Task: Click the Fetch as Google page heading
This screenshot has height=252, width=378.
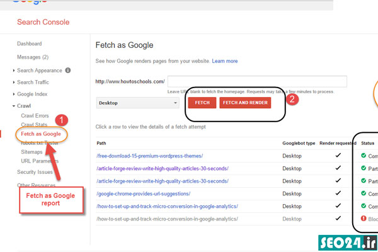Action: [x=124, y=45]
